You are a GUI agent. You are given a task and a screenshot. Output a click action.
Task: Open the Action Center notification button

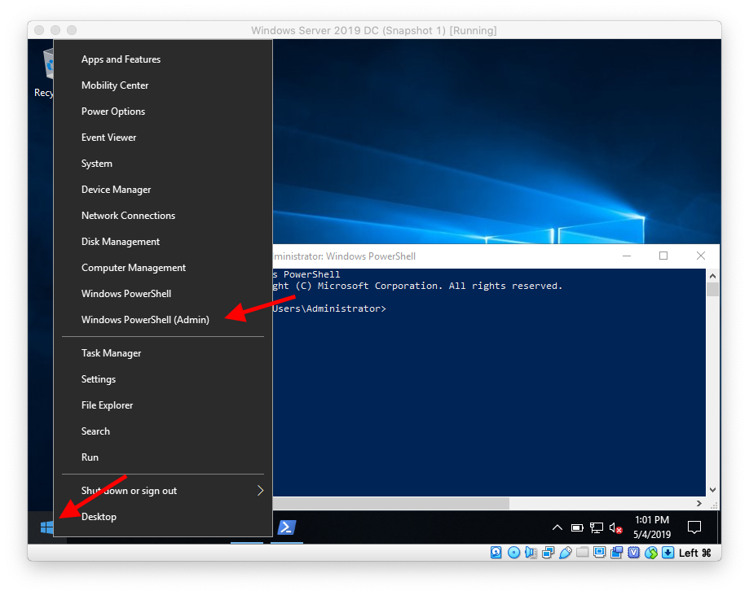click(694, 527)
